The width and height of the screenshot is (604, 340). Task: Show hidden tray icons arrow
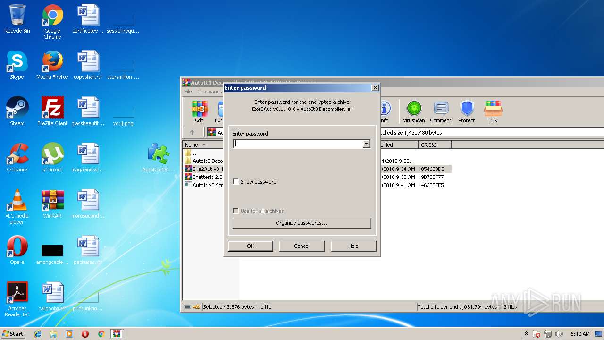[x=526, y=333]
